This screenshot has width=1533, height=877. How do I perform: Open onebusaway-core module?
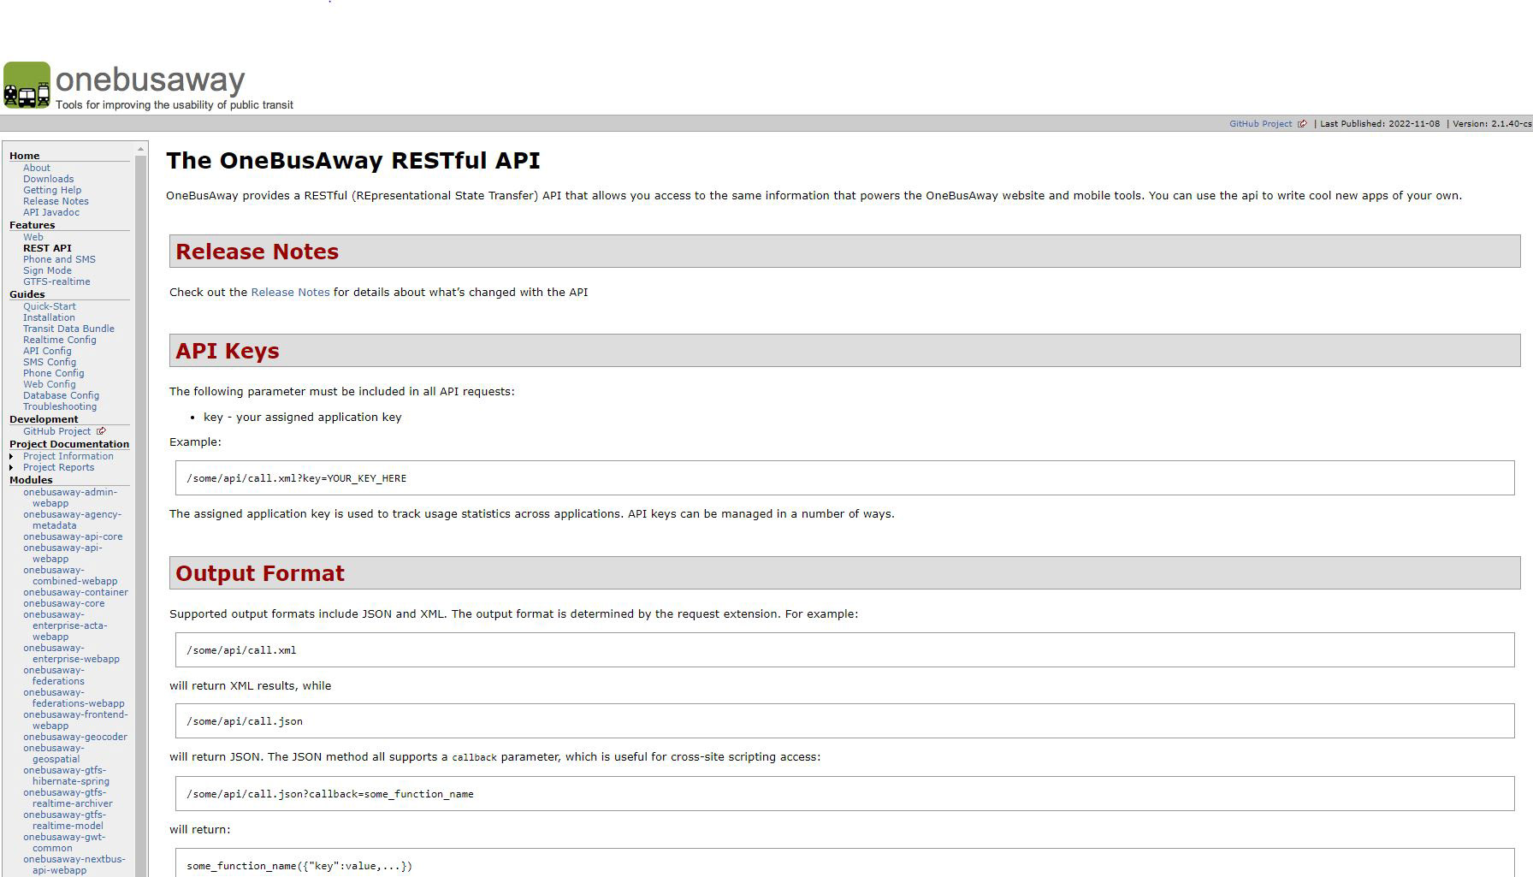tap(63, 603)
